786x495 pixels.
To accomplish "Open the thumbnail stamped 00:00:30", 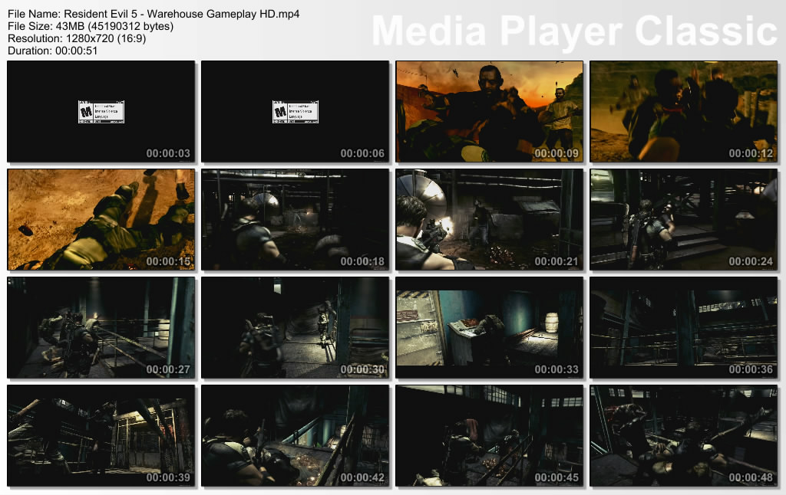I will tap(295, 328).
